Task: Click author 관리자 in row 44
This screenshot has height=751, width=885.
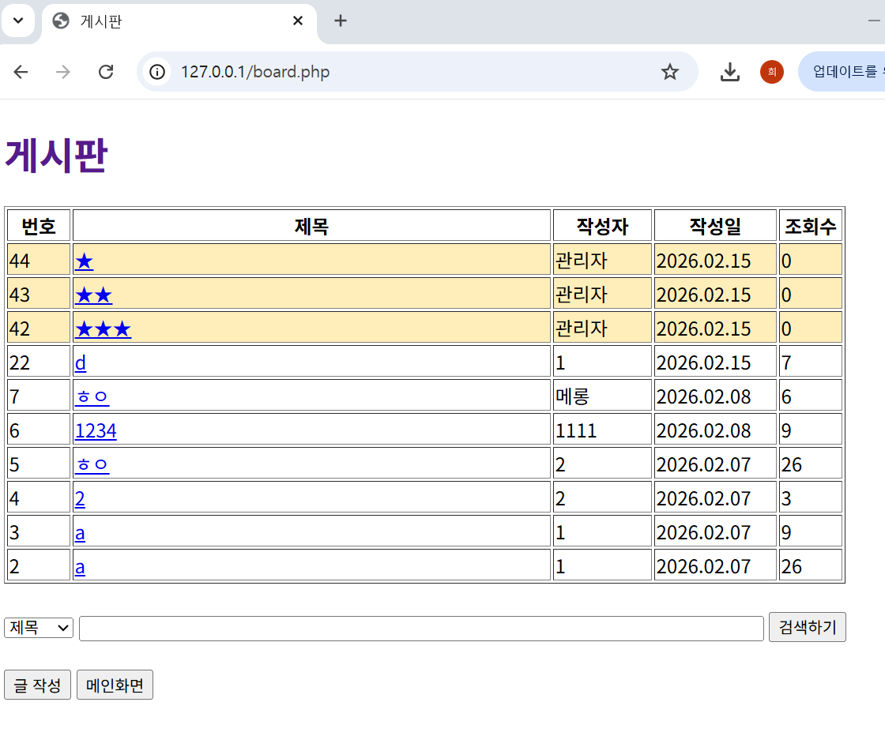Action: pos(602,260)
